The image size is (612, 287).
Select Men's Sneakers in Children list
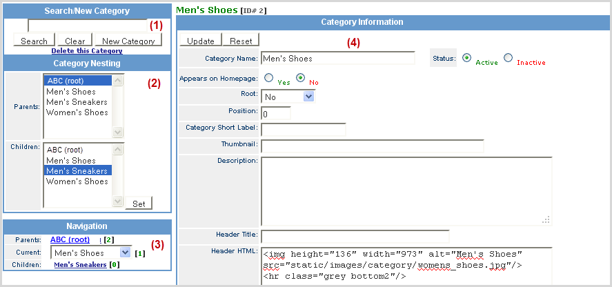point(77,170)
